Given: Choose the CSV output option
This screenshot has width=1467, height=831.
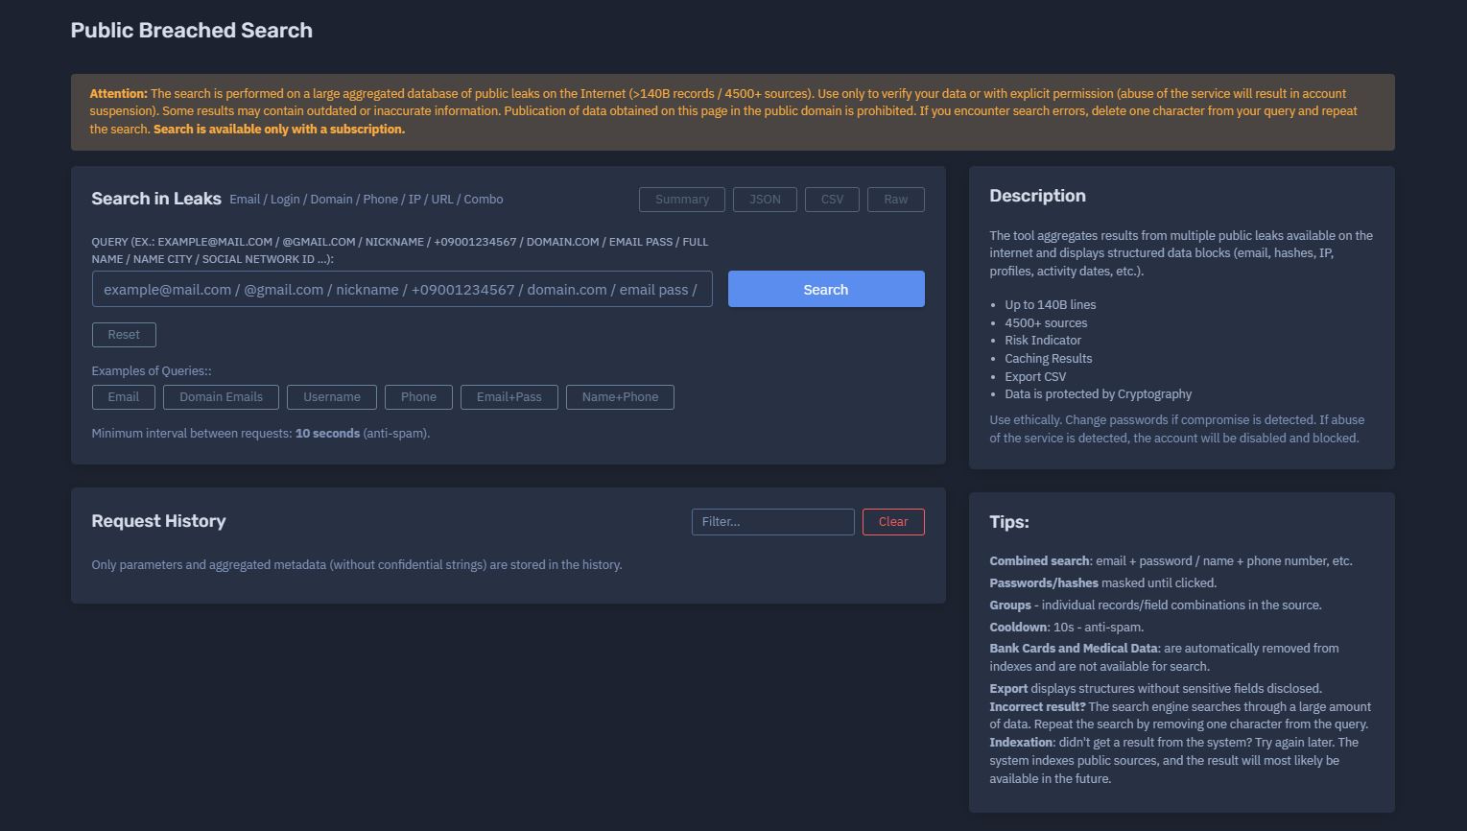Looking at the screenshot, I should 832,200.
